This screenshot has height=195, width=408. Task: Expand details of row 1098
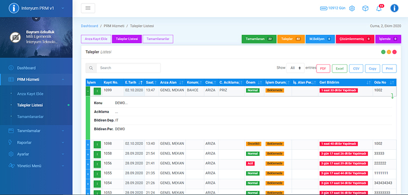coord(88,144)
